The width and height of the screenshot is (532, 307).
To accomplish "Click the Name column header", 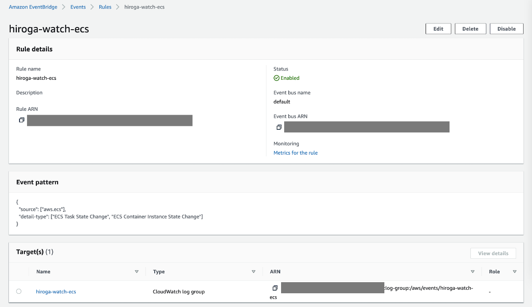I will [43, 272].
